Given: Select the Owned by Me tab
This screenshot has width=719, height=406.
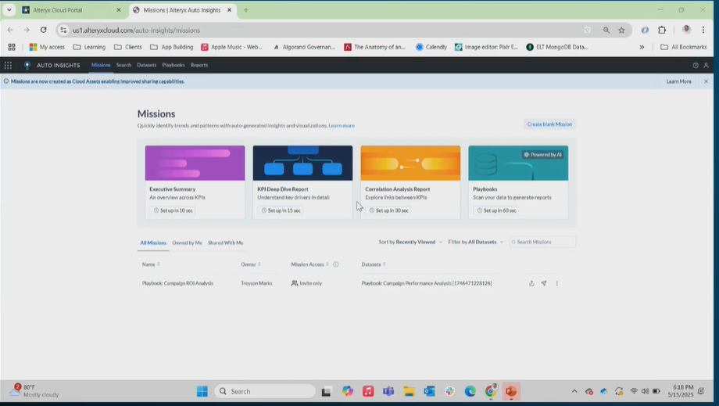Looking at the screenshot, I should 187,243.
